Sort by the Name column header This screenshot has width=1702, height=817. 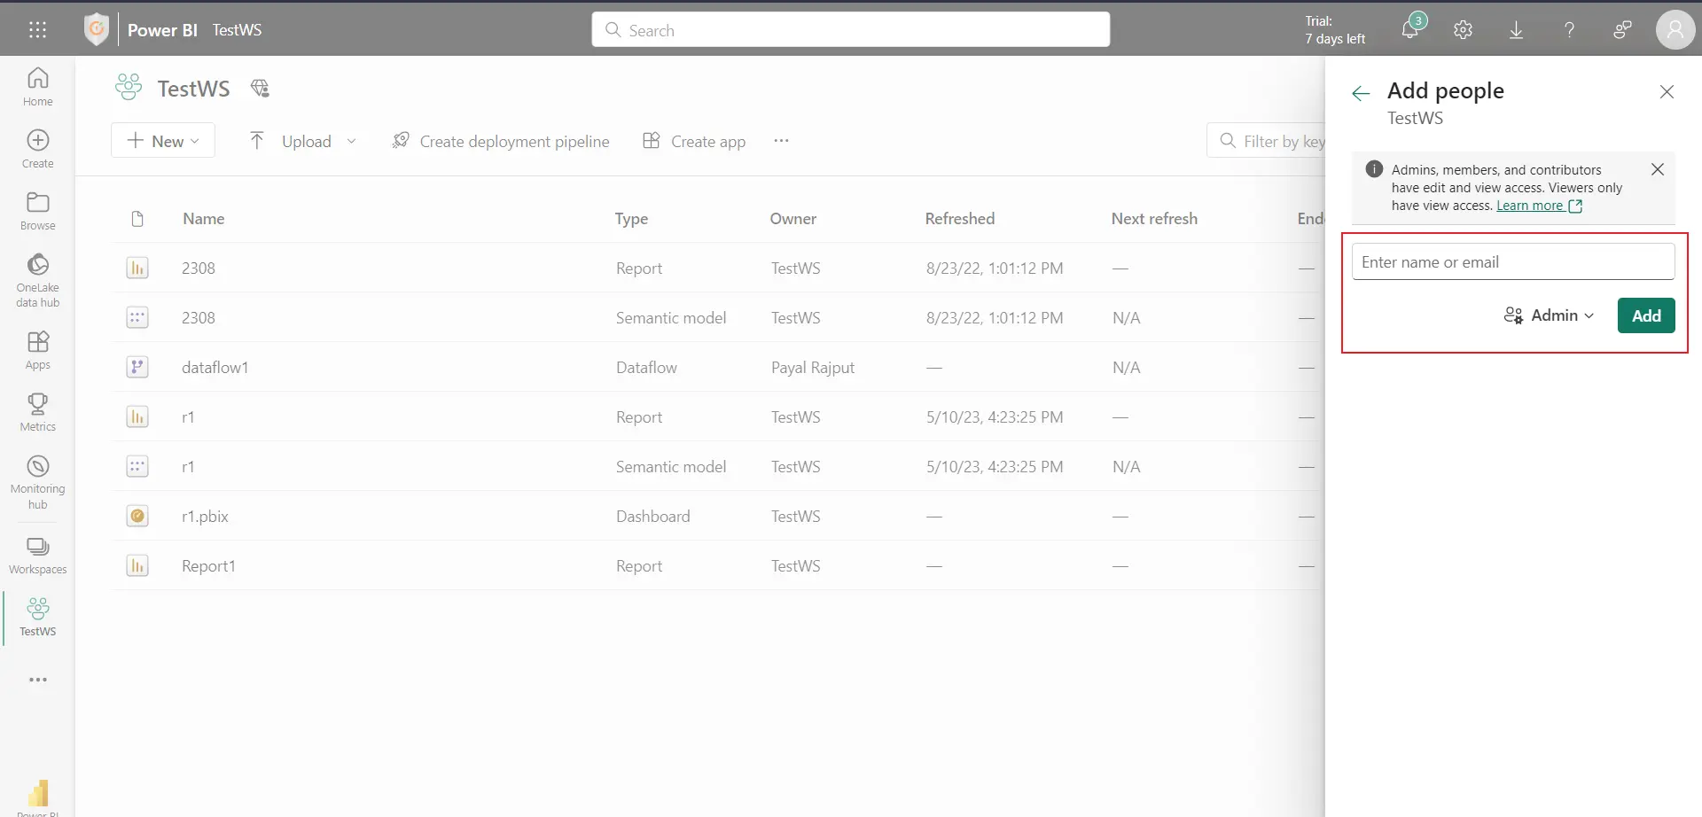coord(203,219)
